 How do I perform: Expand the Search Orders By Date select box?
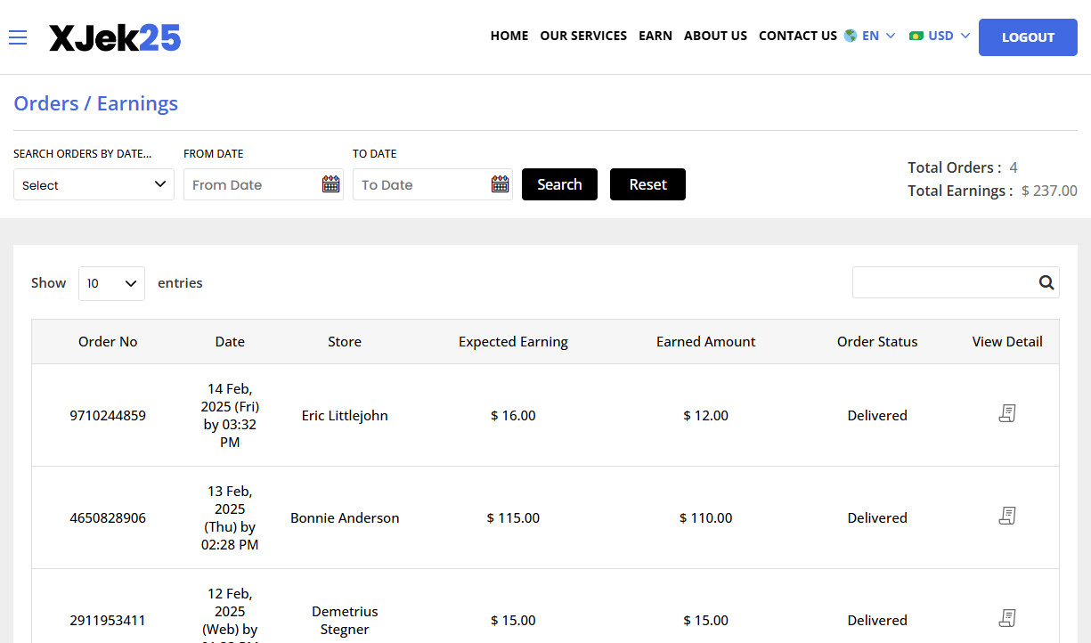(94, 183)
